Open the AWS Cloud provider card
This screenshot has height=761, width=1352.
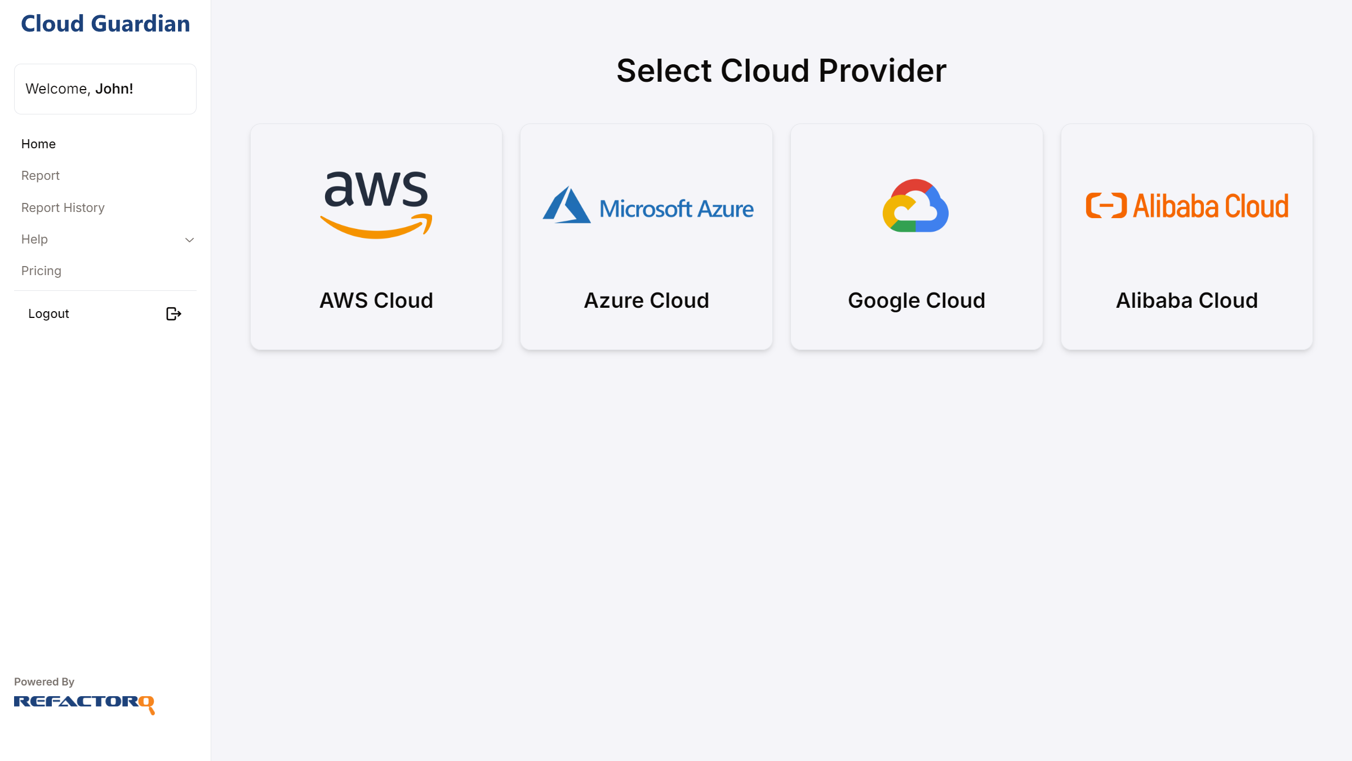376,237
